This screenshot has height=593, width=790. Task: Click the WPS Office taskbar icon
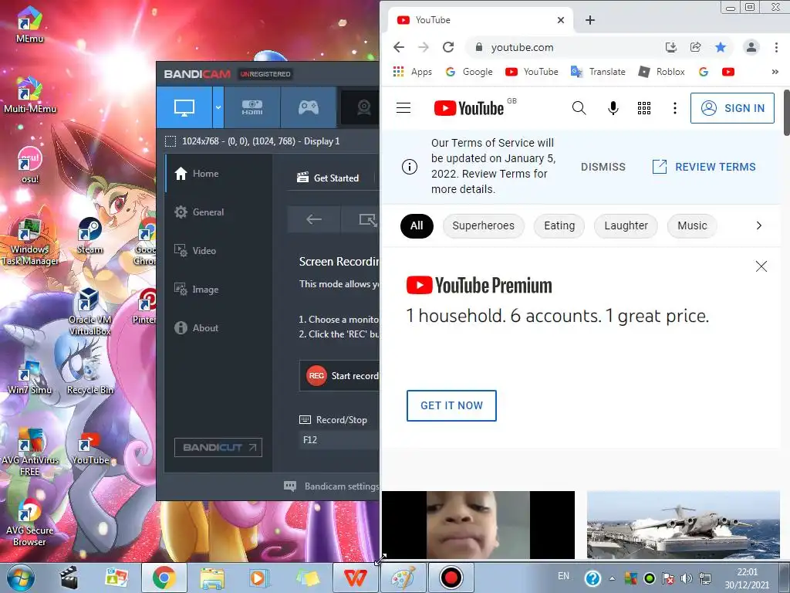[355, 578]
